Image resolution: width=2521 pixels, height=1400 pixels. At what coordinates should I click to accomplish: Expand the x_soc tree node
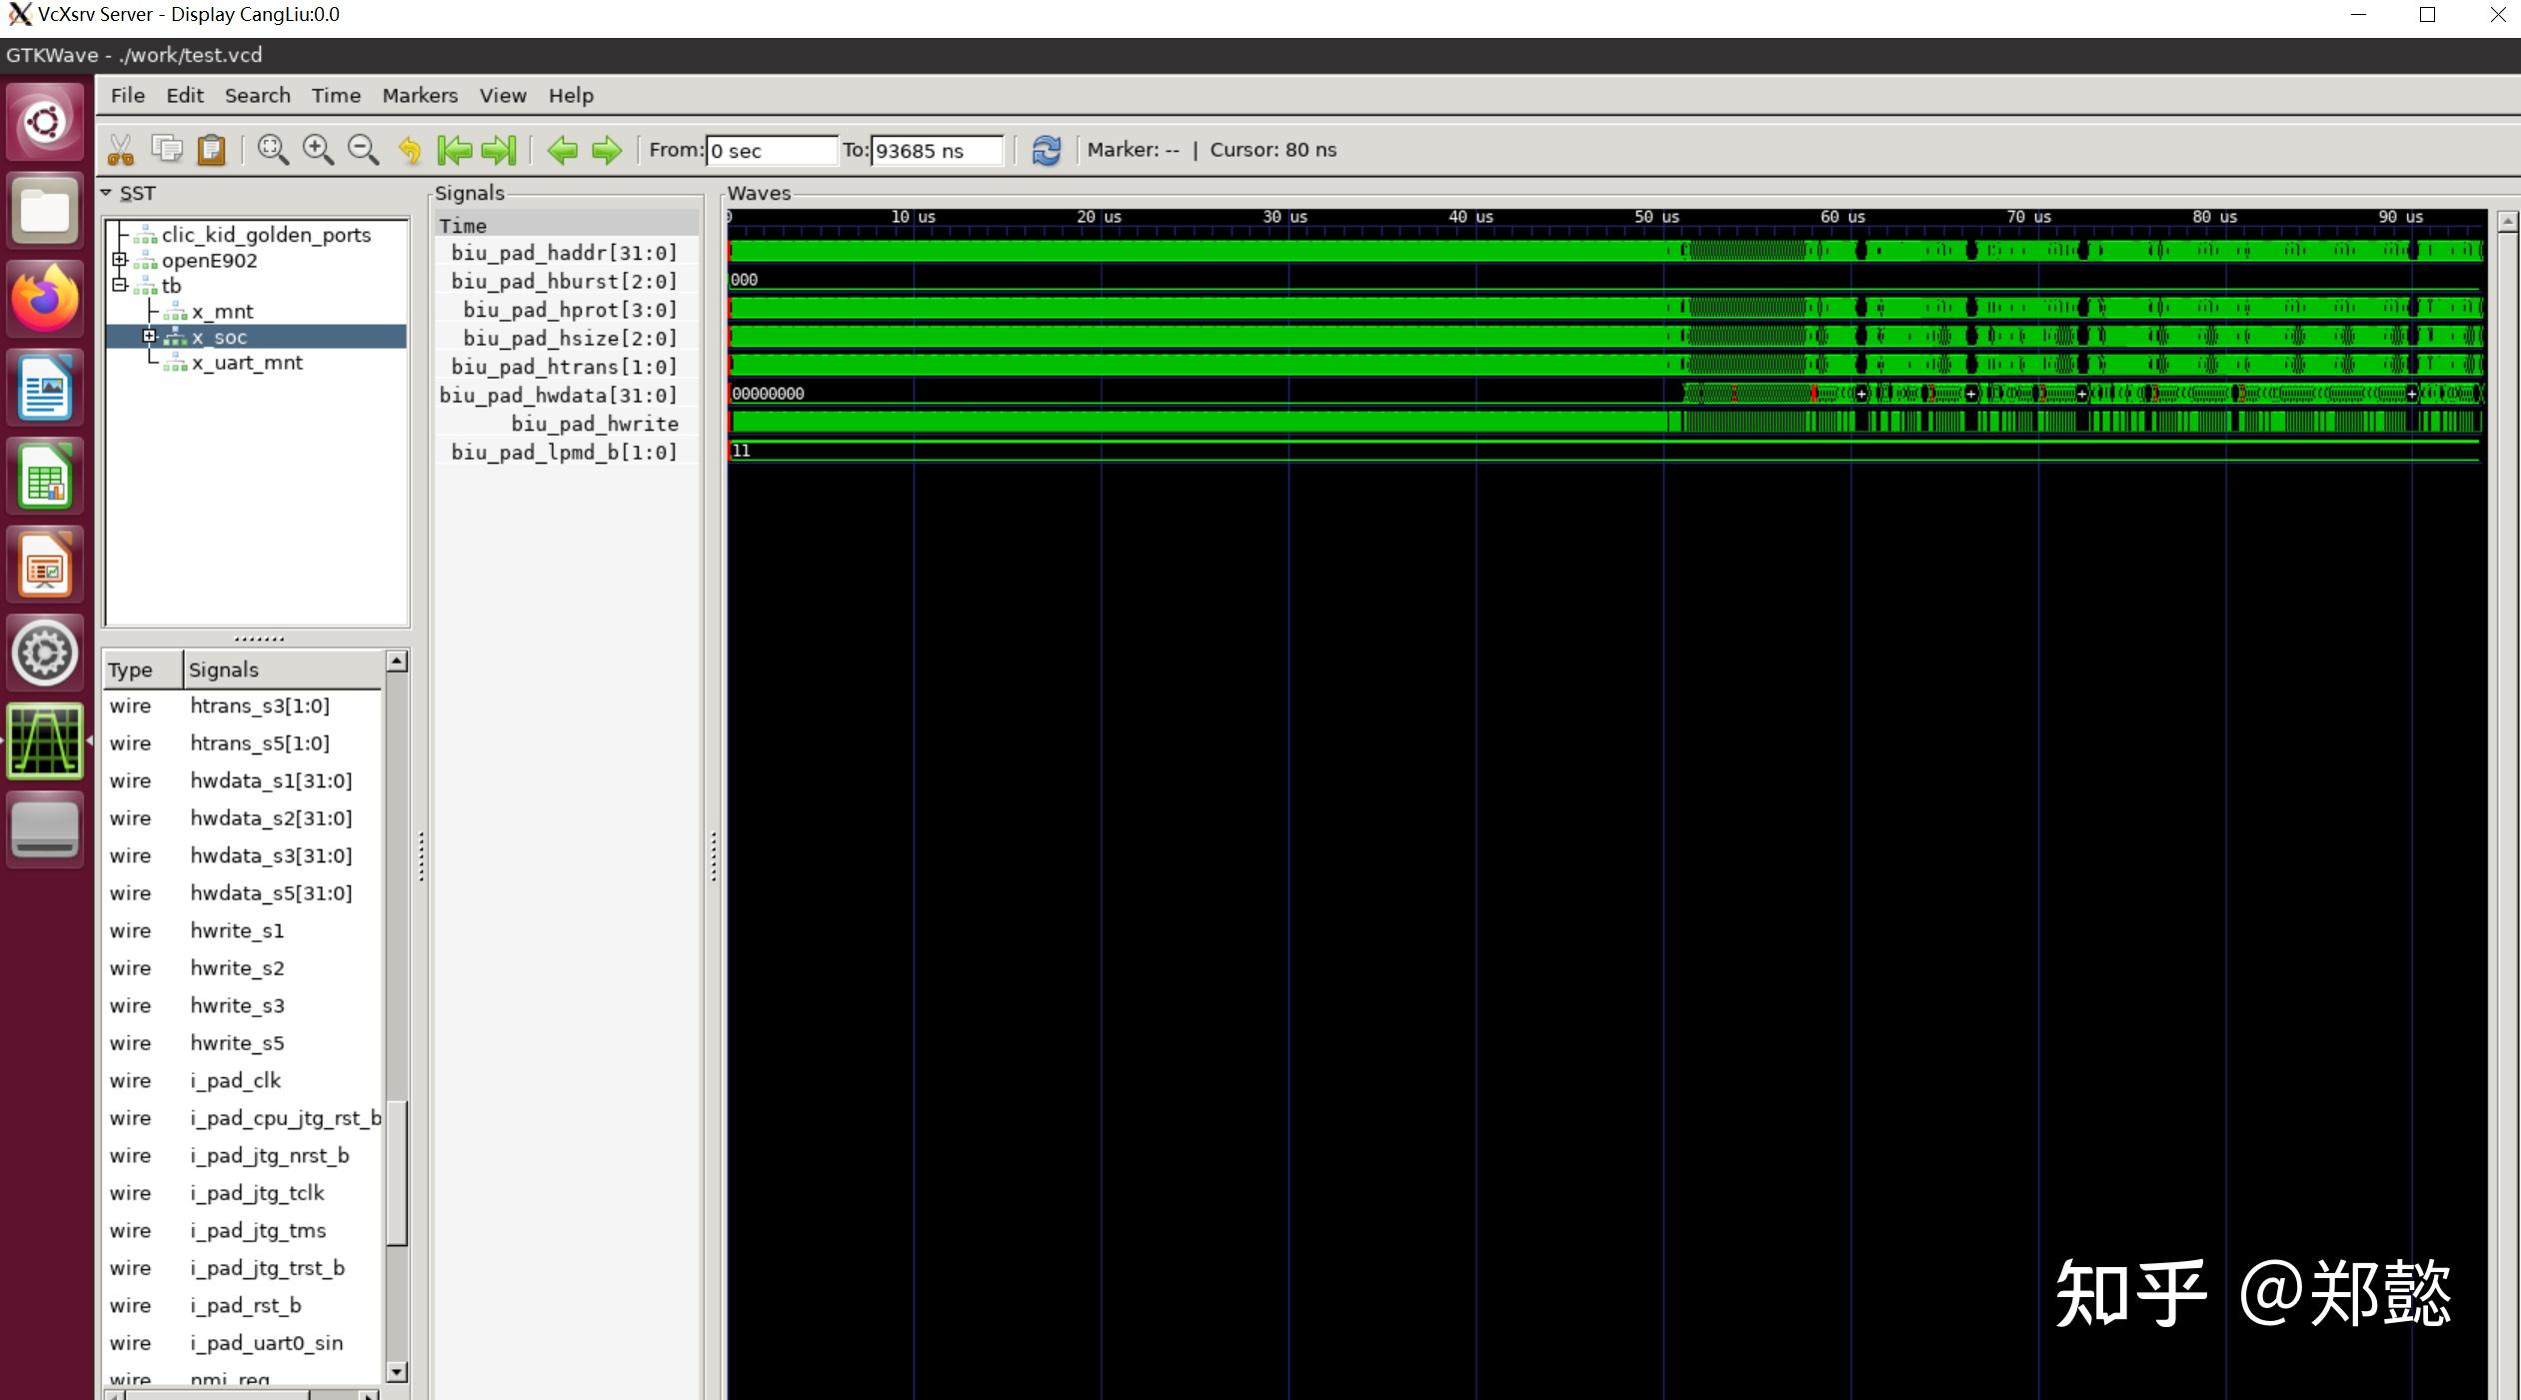click(x=150, y=336)
